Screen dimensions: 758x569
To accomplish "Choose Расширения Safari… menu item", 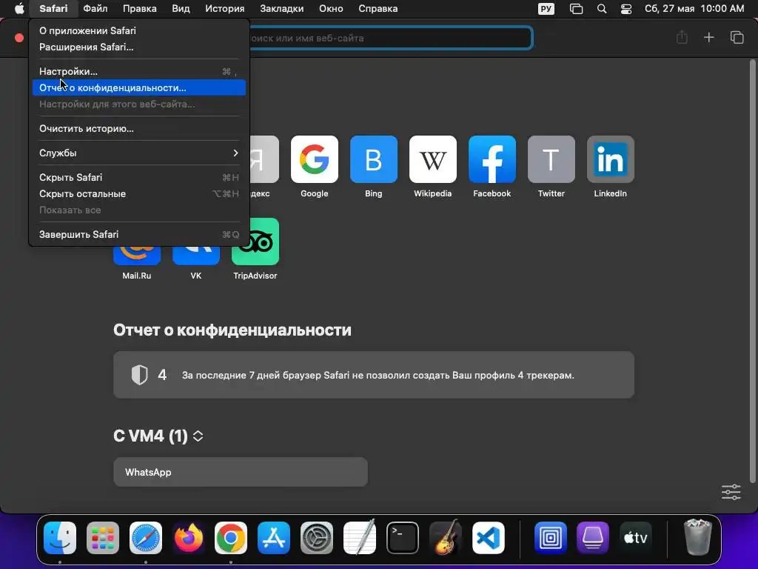I will [x=138, y=47].
